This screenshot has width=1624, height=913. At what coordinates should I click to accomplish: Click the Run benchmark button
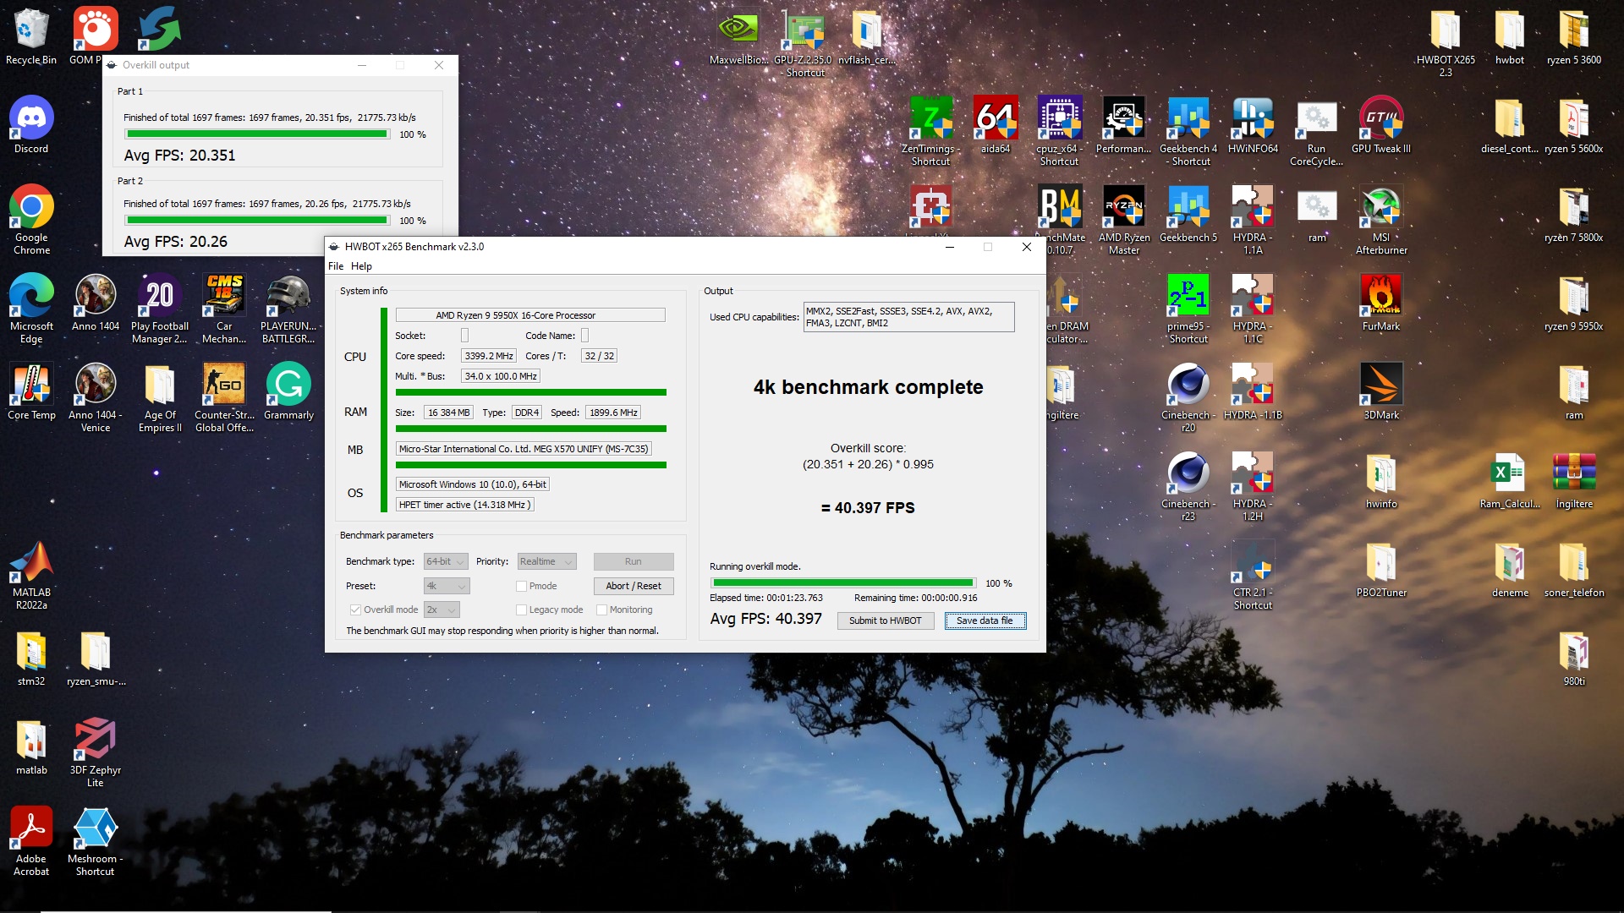point(634,561)
